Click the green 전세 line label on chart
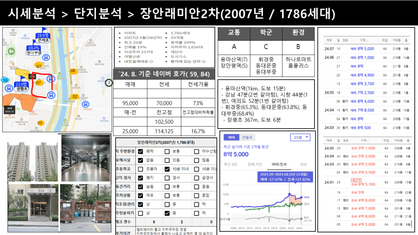 click(307, 204)
